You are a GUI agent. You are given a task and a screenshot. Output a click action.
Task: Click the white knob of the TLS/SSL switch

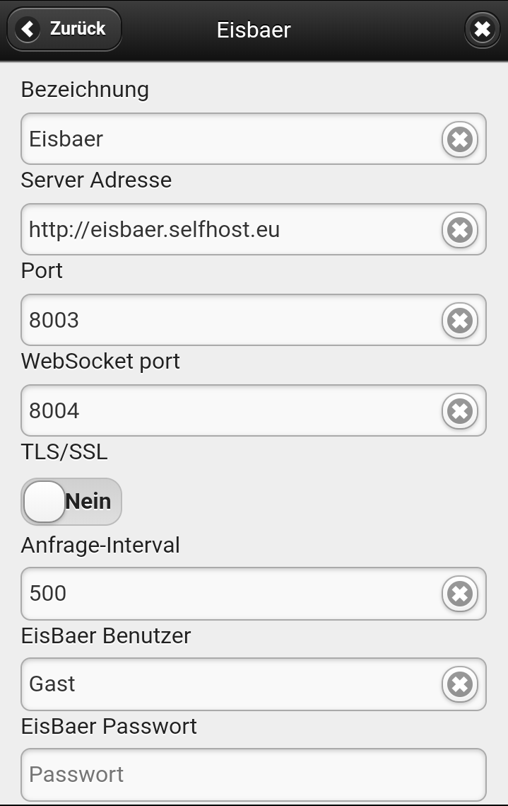point(44,502)
